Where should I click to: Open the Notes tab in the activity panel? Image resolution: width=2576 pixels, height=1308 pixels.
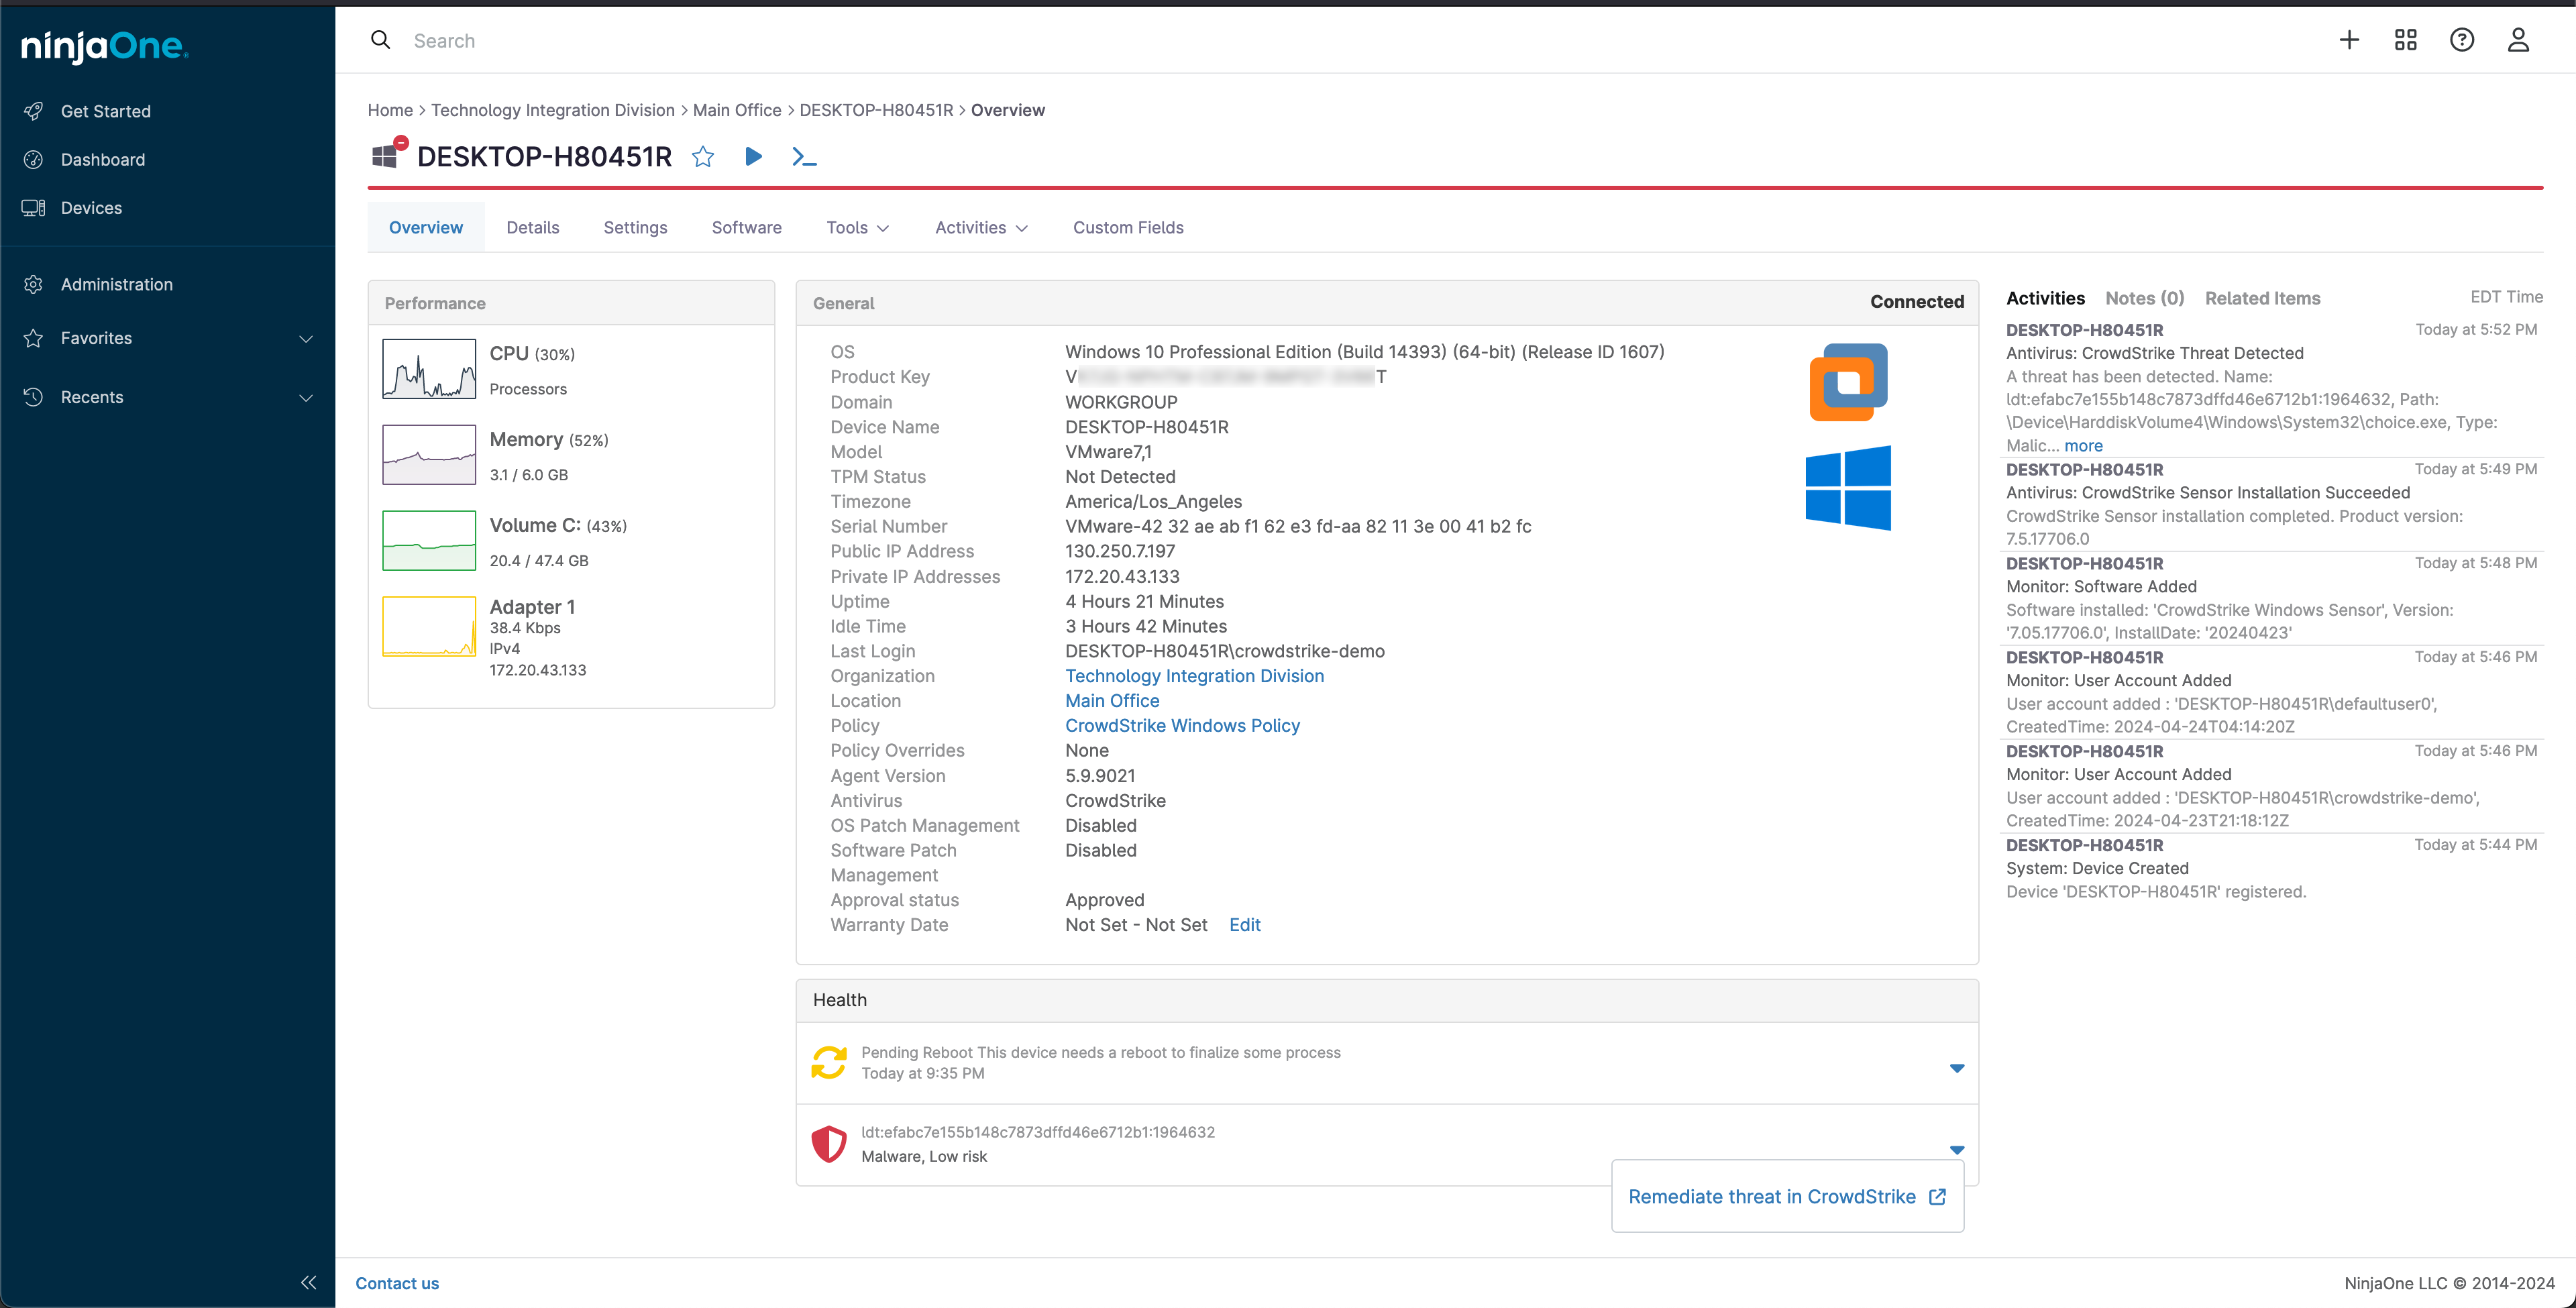coord(2144,297)
